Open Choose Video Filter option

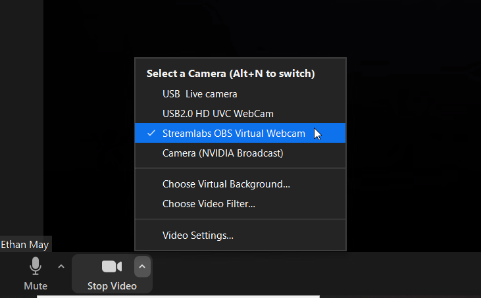pos(209,204)
